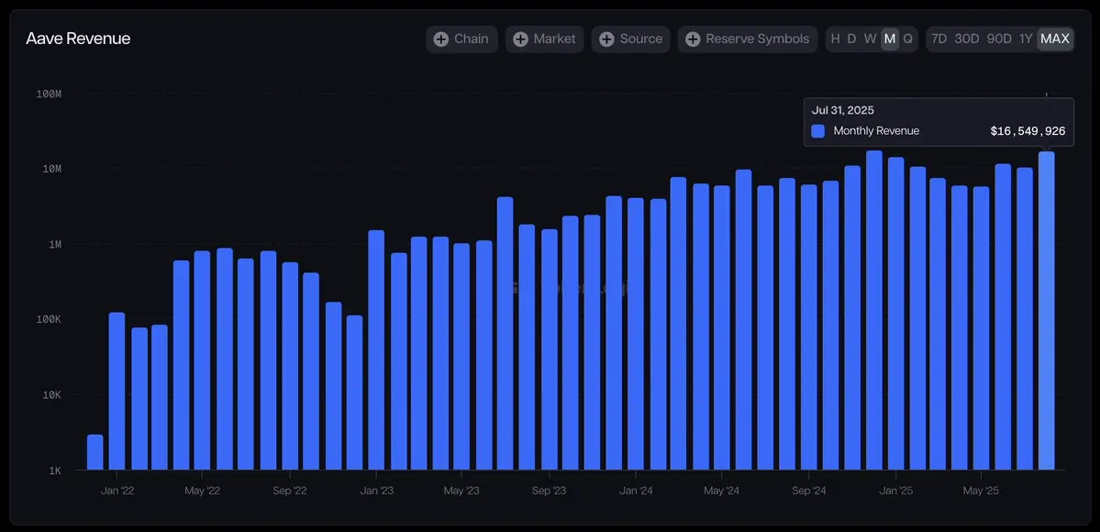Click the plus icon on Source filter
The image size is (1100, 532).
606,39
